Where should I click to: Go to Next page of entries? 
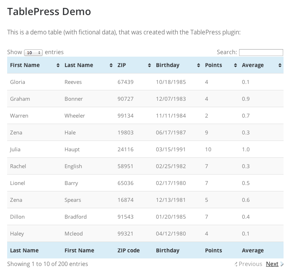272,264
